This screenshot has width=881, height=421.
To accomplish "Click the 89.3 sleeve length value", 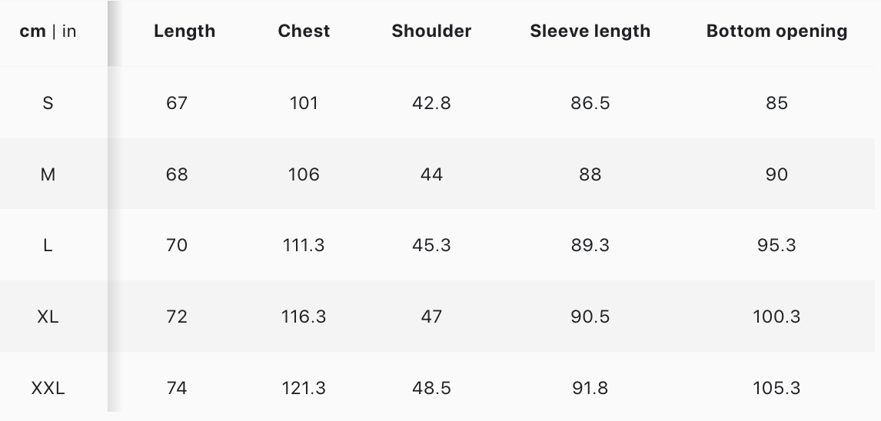I will click(x=590, y=246).
